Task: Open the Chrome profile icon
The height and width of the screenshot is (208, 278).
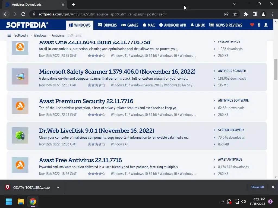Action: (x=263, y=14)
